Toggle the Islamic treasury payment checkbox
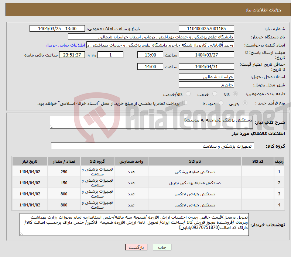 [185, 103]
